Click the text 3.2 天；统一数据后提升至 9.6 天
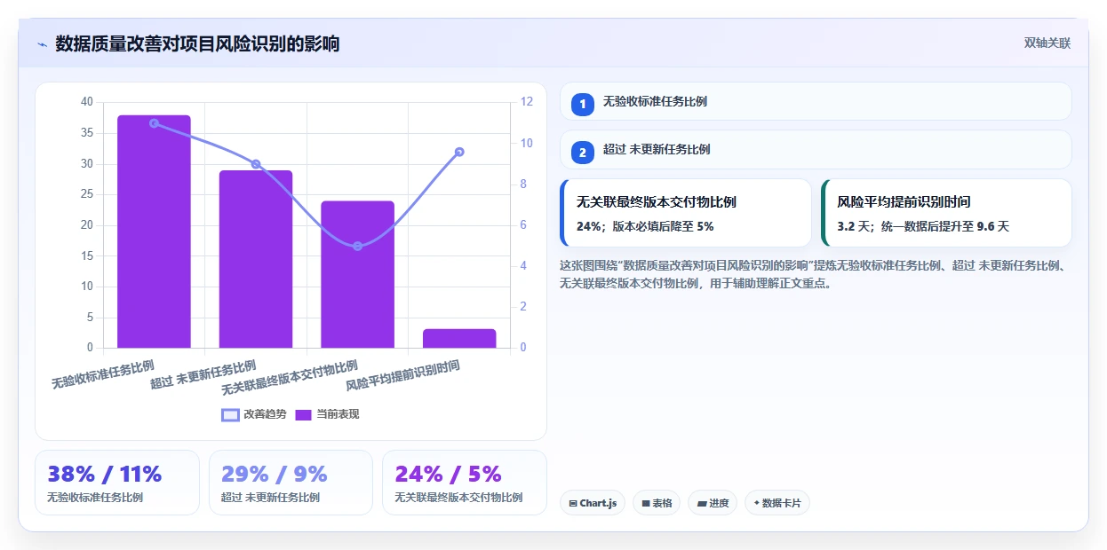This screenshot has height=550, width=1107. point(923,227)
